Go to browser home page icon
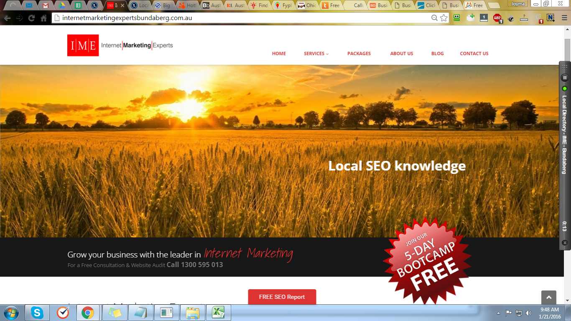This screenshot has width=571, height=321. (43, 18)
